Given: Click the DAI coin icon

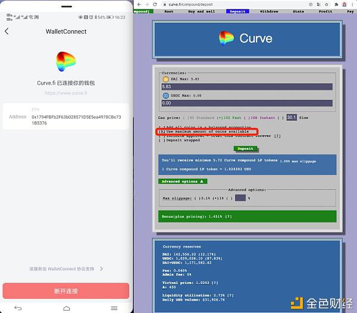Looking at the screenshot, I should pos(165,79).
